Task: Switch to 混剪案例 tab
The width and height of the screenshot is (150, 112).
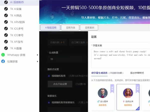Action: (89, 28)
